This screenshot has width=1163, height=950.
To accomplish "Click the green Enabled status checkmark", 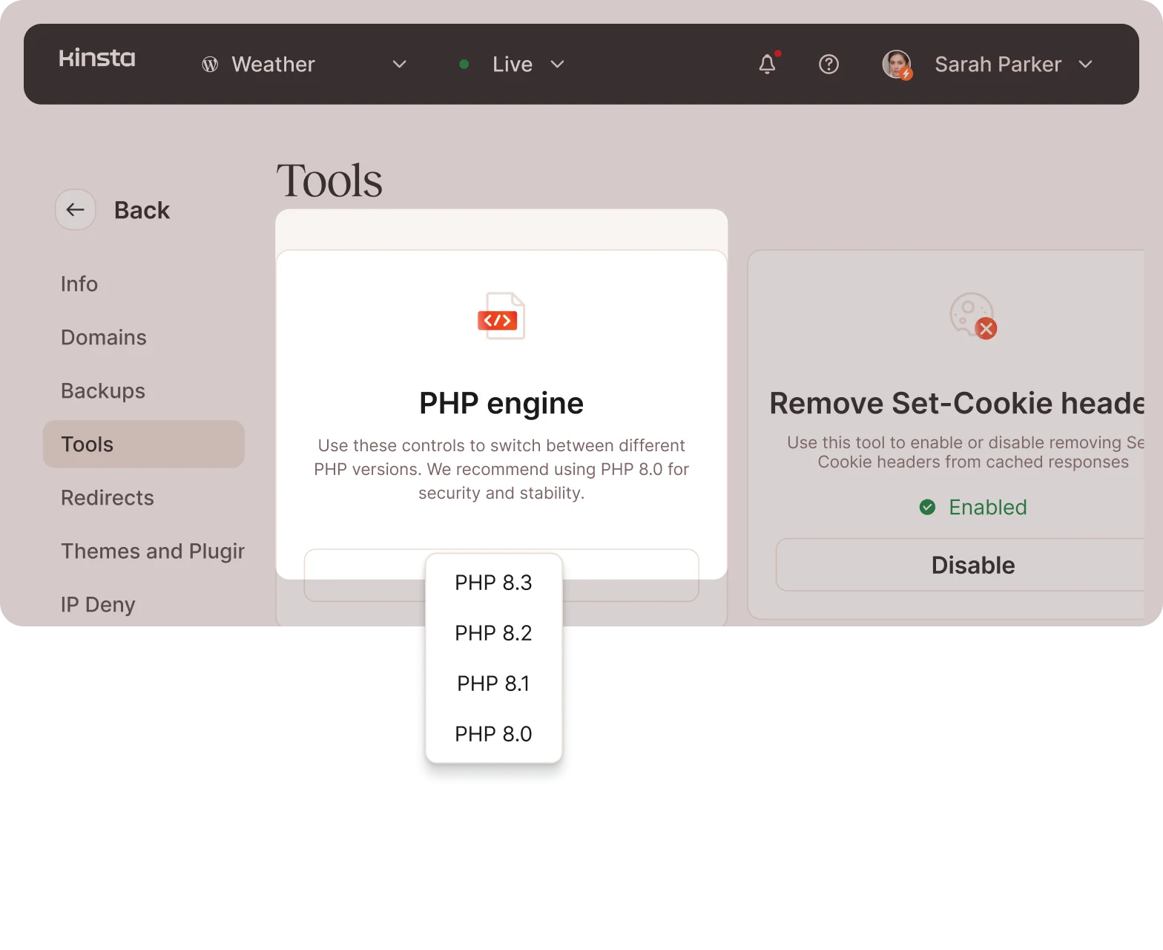I will click(927, 507).
